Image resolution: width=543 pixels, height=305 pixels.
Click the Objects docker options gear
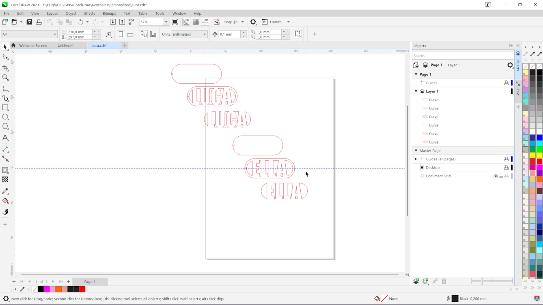coord(510,65)
